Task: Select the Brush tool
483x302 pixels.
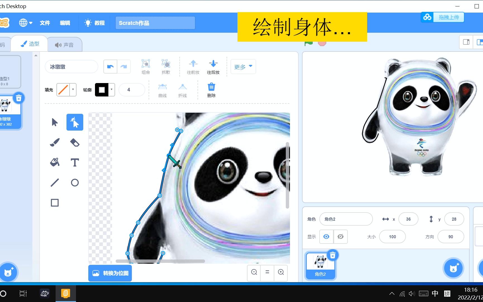Action: point(55,142)
